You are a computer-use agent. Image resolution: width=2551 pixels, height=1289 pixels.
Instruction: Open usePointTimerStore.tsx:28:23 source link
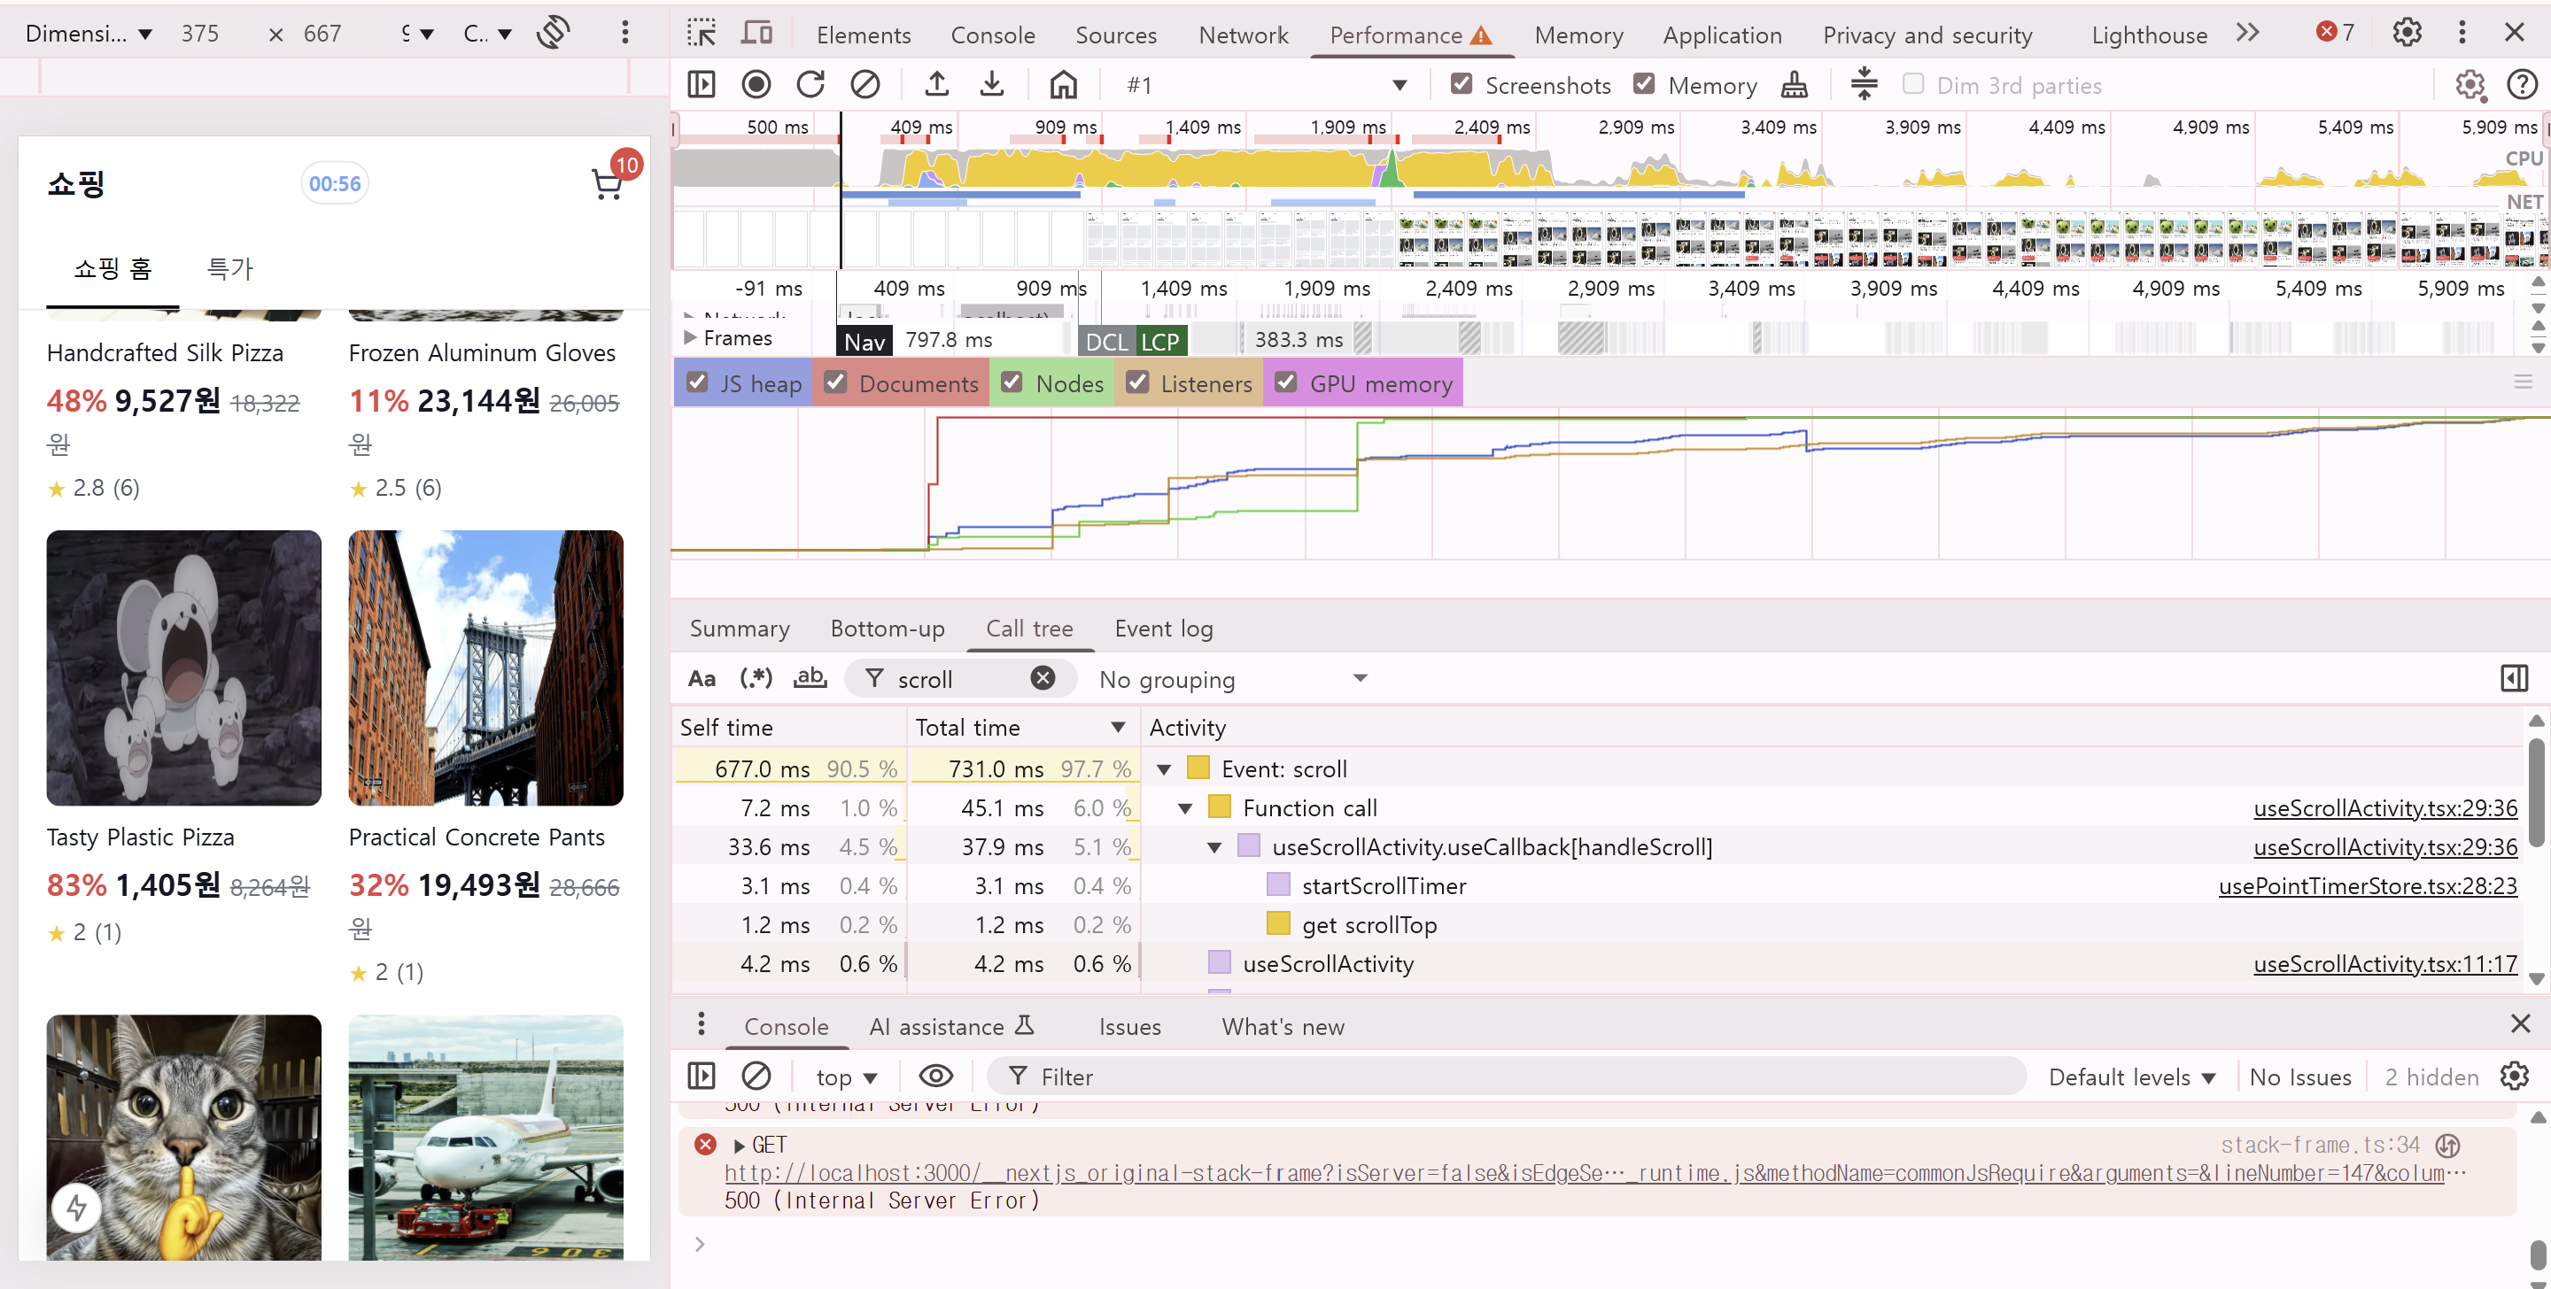tap(2367, 886)
